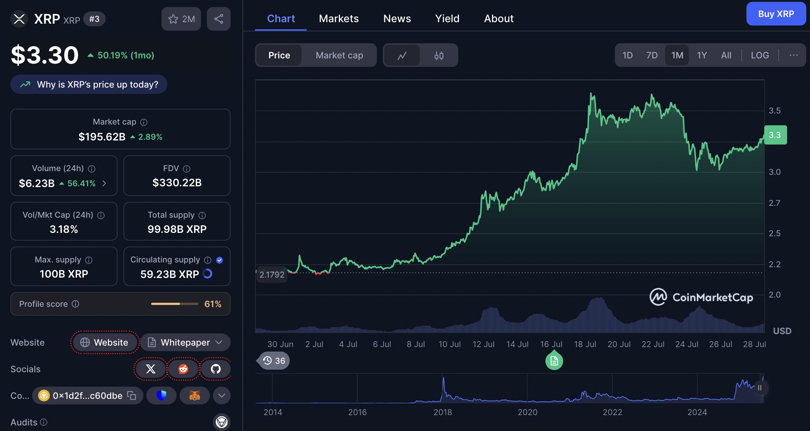Image resolution: width=810 pixels, height=431 pixels.
Task: Click the 2M watchlist count button
Action: tap(181, 19)
